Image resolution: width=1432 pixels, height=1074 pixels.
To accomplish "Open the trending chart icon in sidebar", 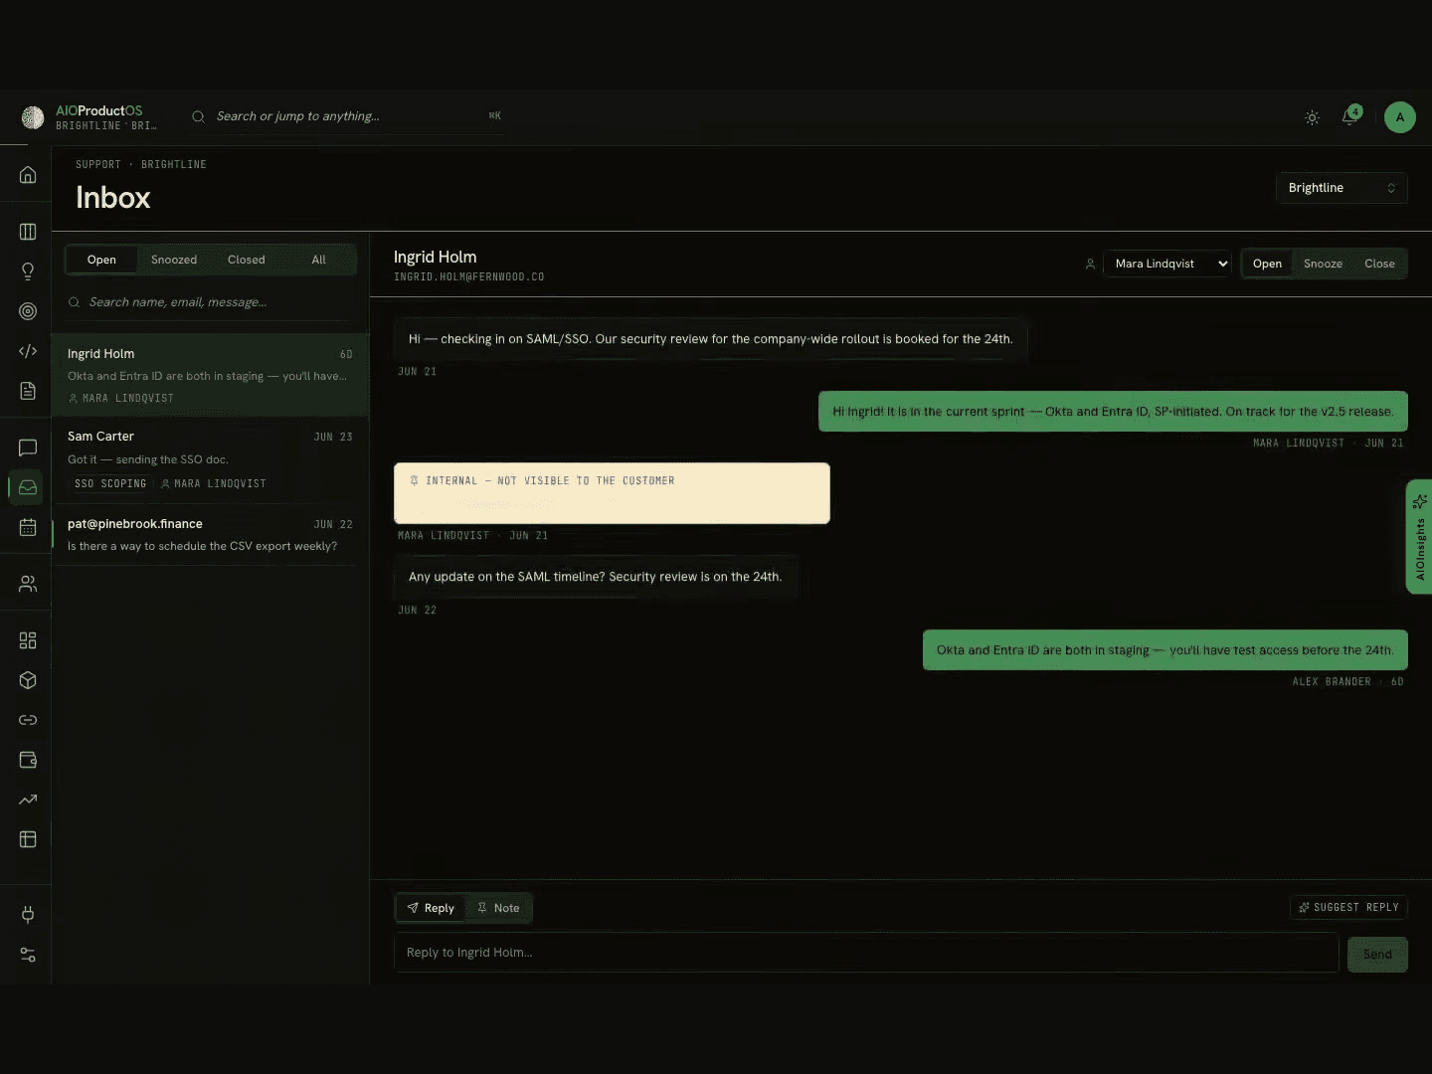I will pos(28,800).
